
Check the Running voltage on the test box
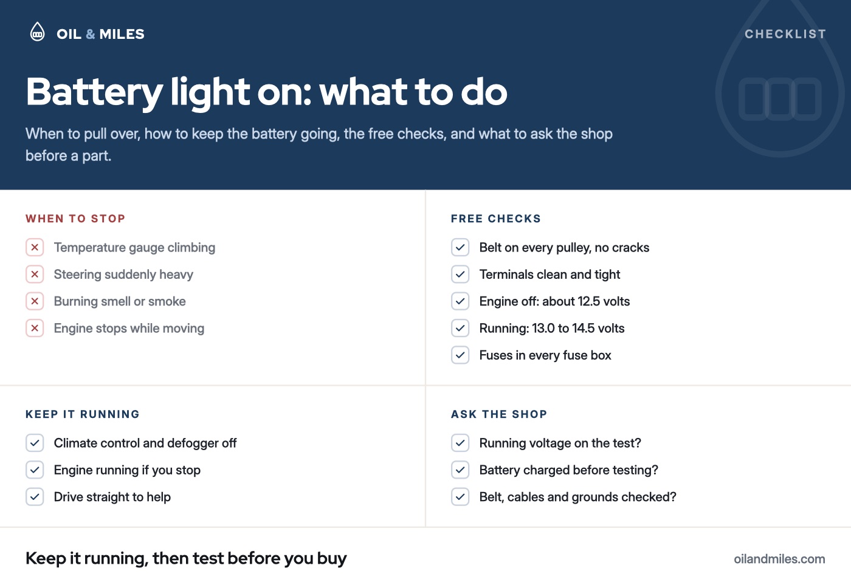[460, 443]
